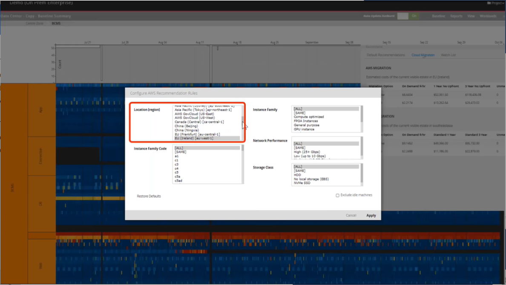
Task: Click the Instance Family Code list scrollbar
Action: tap(242, 165)
